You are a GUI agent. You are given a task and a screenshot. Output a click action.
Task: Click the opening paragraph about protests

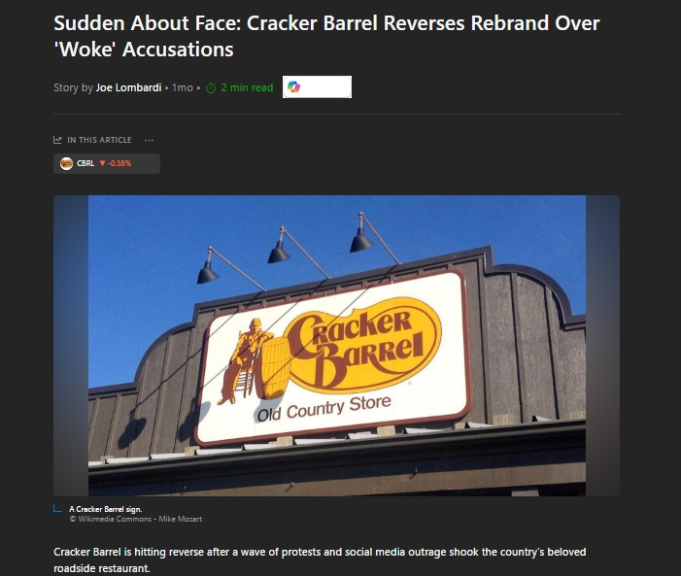(x=320, y=559)
